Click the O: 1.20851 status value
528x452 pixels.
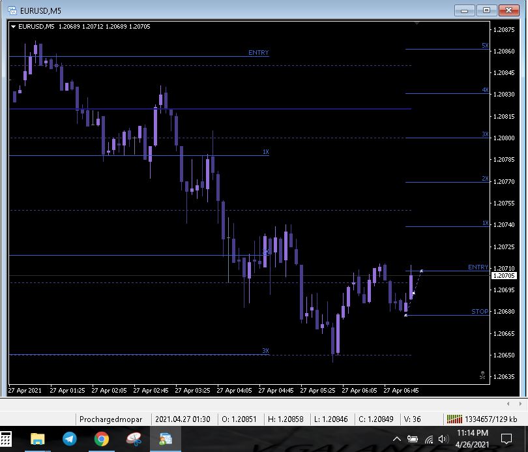click(x=239, y=419)
